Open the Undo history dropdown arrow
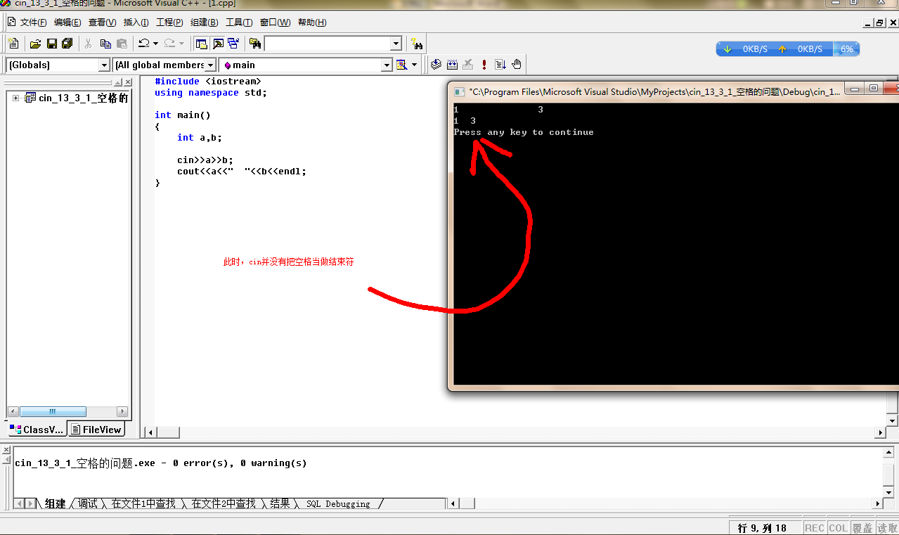 tap(155, 44)
